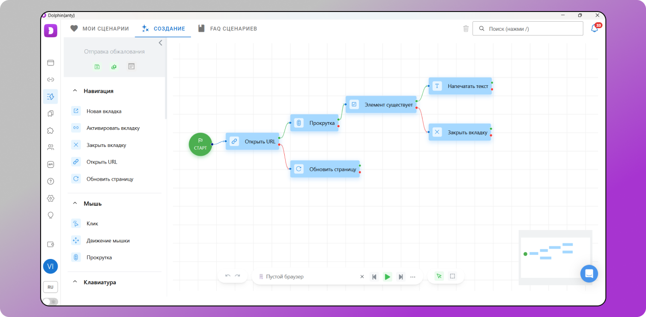Click the Новая вкладка action in the sidebar
The image size is (646, 317).
[104, 111]
